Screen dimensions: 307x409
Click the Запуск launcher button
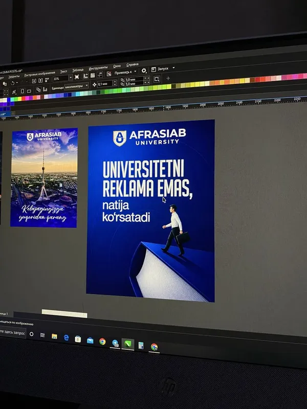160,69
